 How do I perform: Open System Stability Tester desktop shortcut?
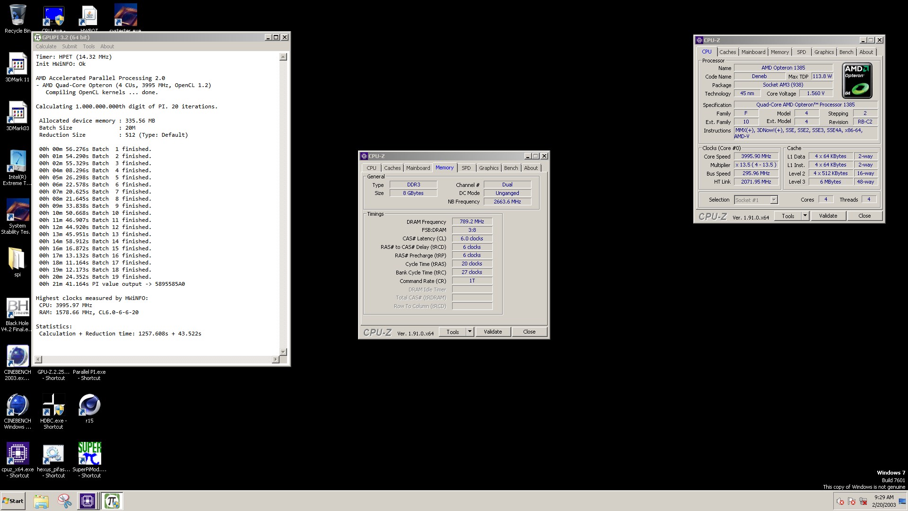[17, 216]
